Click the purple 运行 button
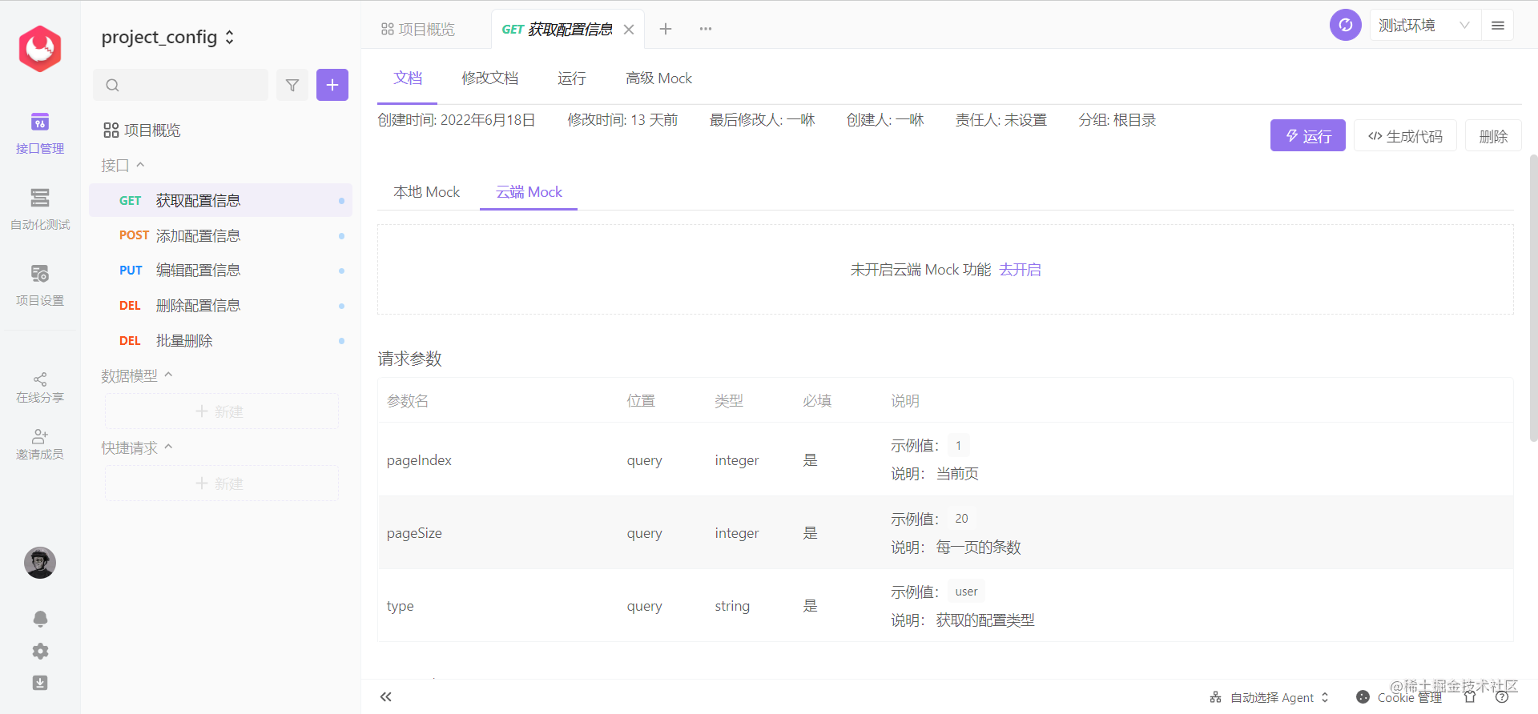The width and height of the screenshot is (1538, 714). (1308, 136)
